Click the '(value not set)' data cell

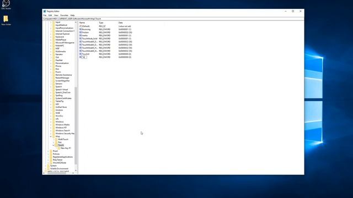coord(125,26)
